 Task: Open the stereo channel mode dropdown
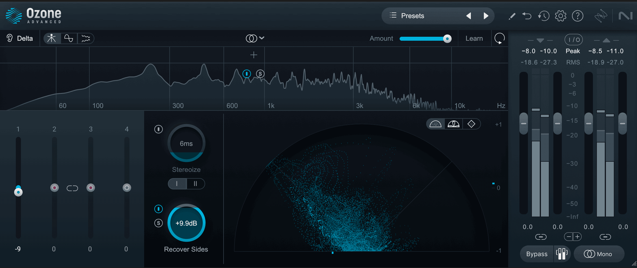point(255,38)
